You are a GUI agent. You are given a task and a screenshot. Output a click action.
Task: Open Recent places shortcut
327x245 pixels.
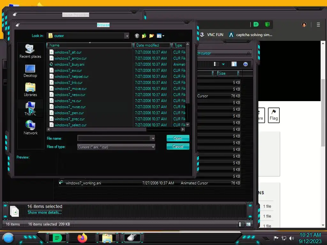pyautogui.click(x=30, y=51)
